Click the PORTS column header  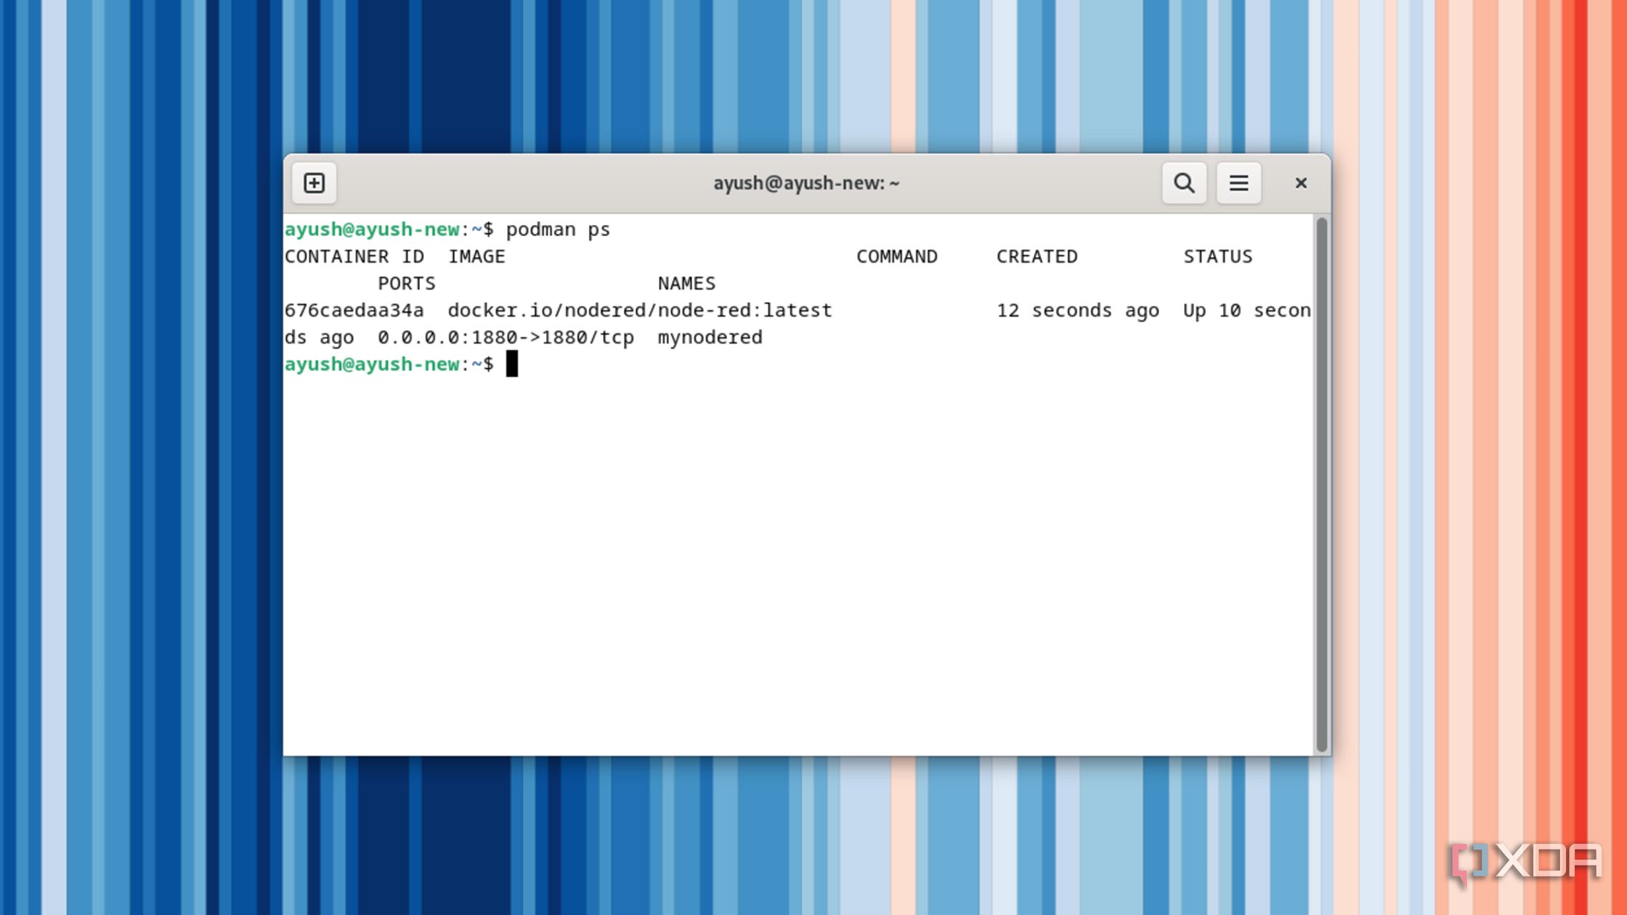[406, 283]
